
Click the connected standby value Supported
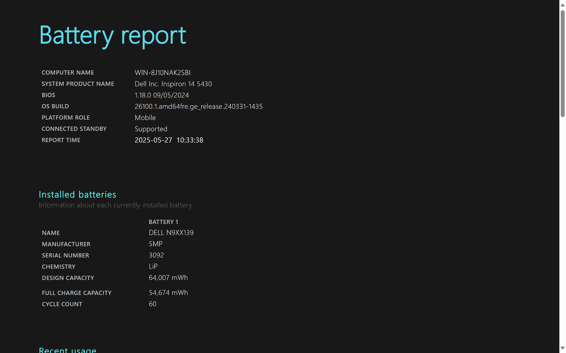pyautogui.click(x=151, y=129)
